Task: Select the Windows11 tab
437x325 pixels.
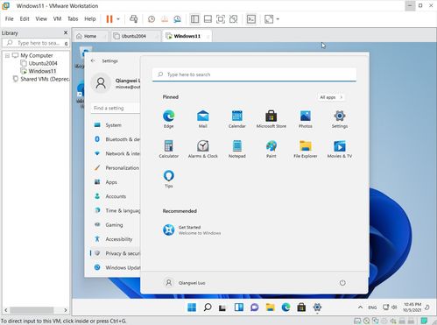Action: click(187, 36)
